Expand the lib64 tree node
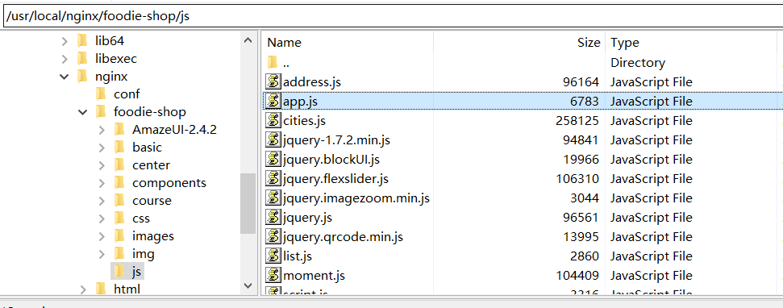The width and height of the screenshot is (783, 308). tap(65, 41)
